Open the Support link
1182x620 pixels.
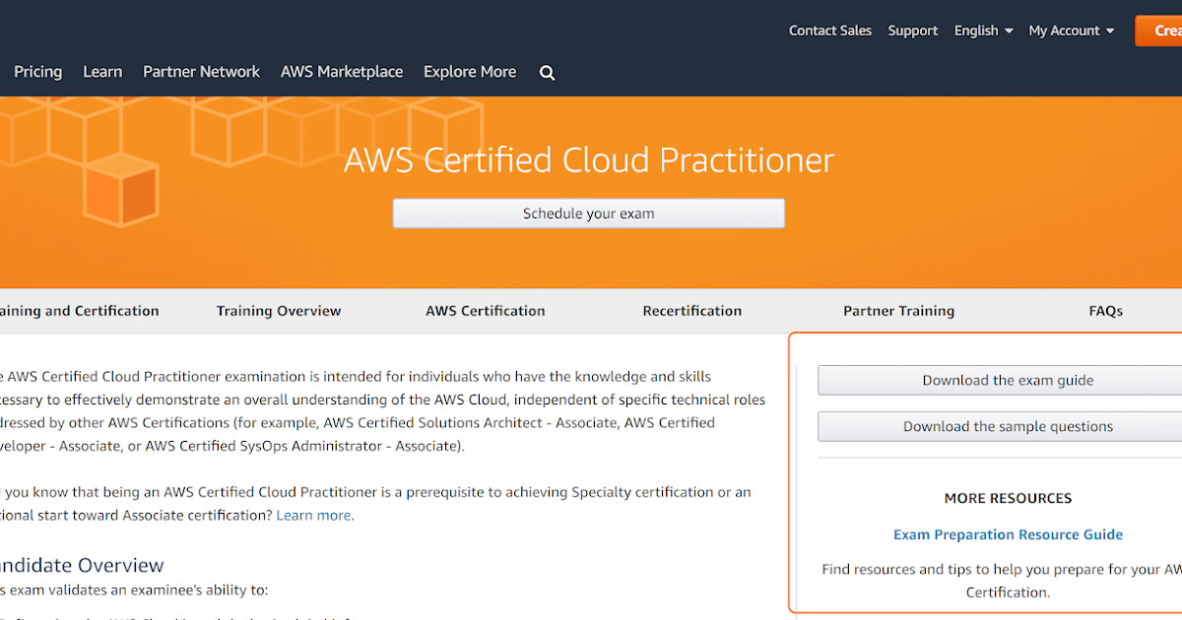912,31
